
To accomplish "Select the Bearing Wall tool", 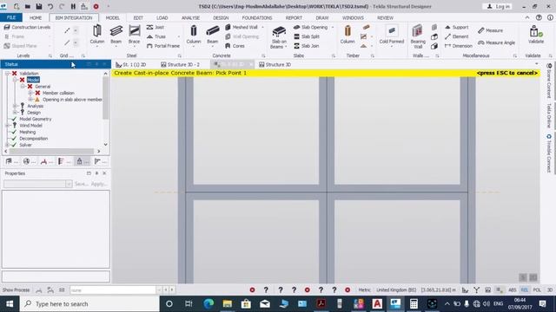I will click(418, 36).
